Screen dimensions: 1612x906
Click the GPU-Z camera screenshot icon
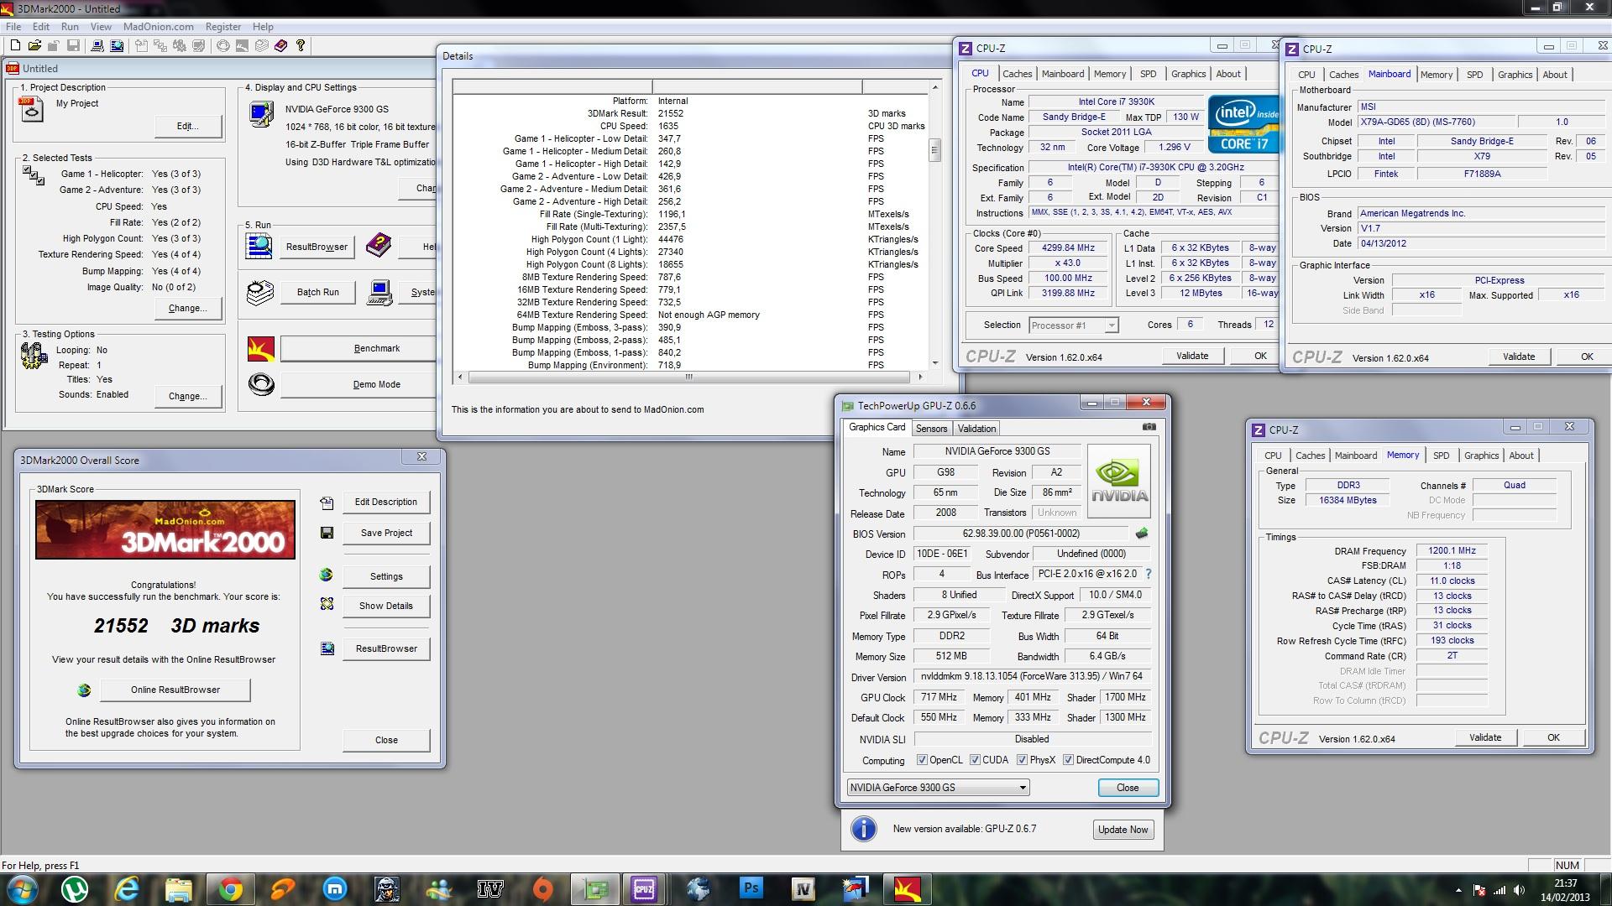click(1149, 427)
